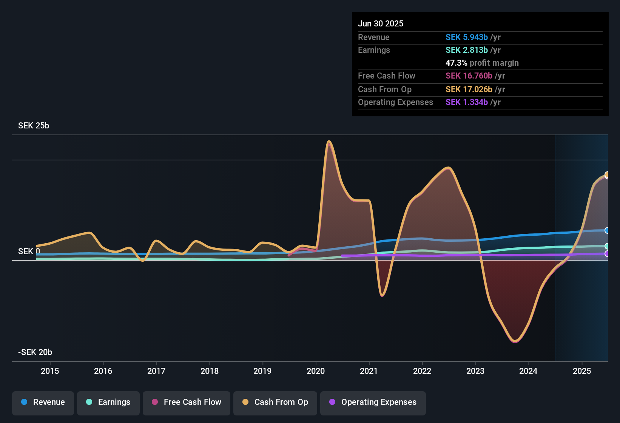Click the teal Earnings endpoint marker

(607, 246)
